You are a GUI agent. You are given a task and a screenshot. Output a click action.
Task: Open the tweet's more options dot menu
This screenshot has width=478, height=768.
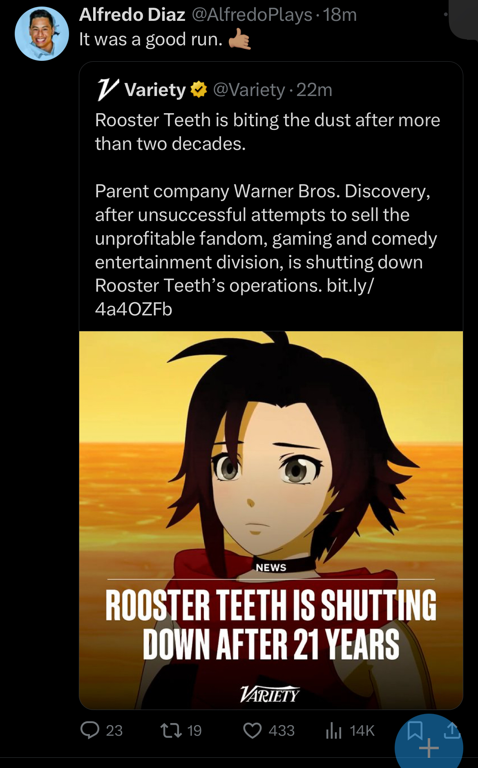(446, 15)
